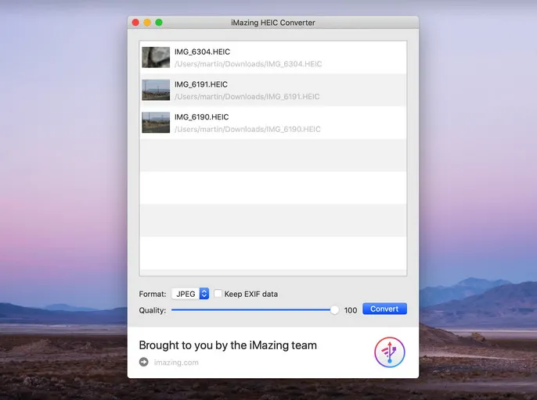Click the iMazing logo icon

point(389,352)
